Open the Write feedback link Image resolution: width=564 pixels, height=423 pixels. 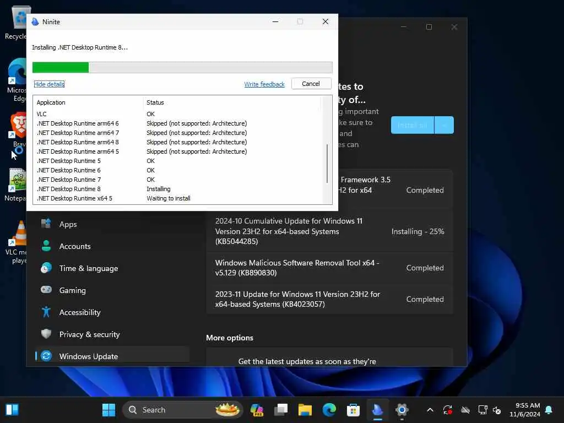[264, 84]
